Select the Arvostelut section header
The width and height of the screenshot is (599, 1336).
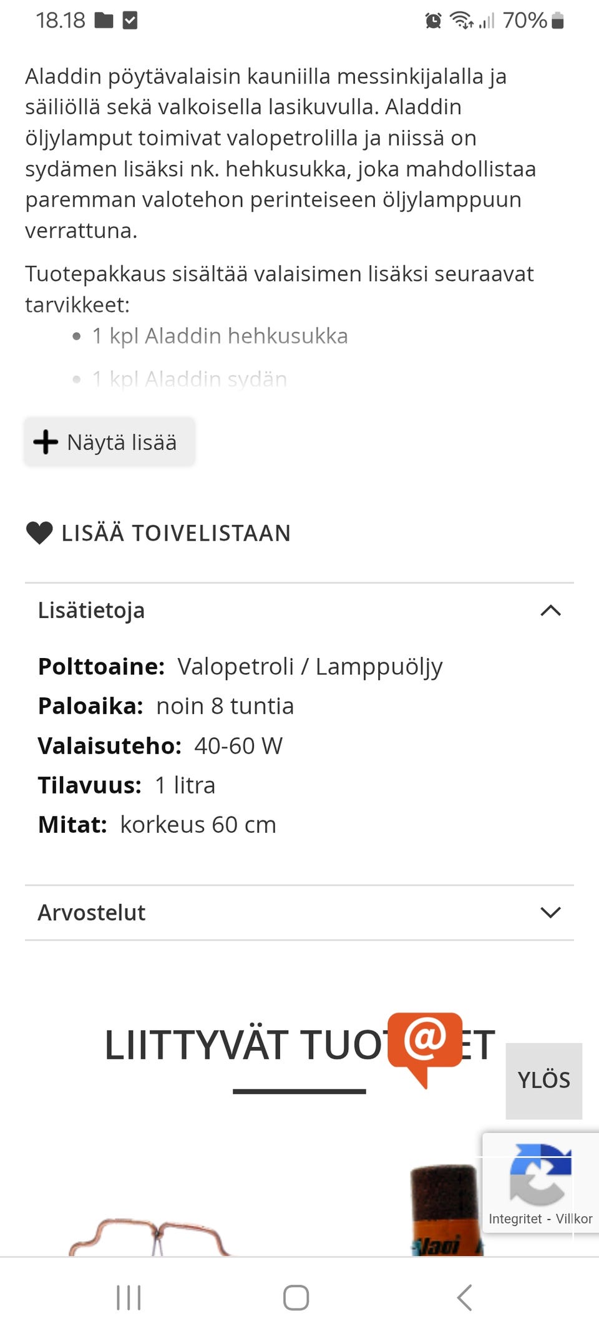[x=91, y=912]
